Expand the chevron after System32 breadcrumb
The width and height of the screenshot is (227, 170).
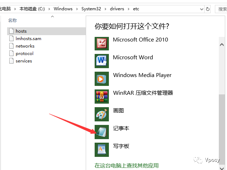point(105,9)
